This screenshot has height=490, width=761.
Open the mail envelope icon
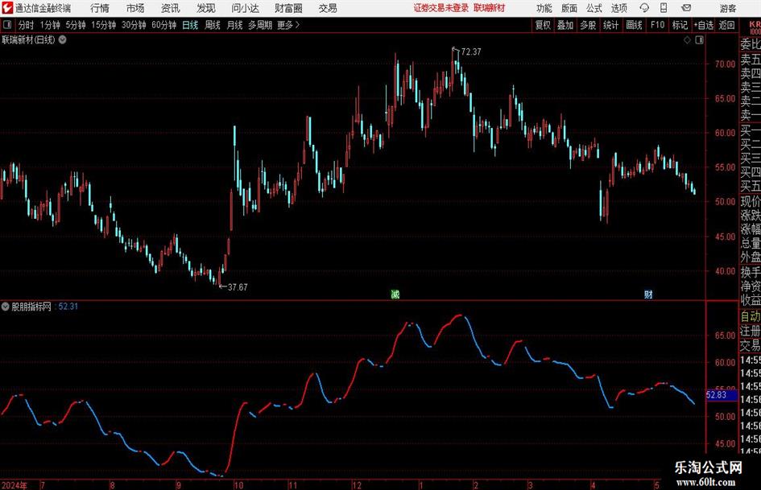point(686,8)
